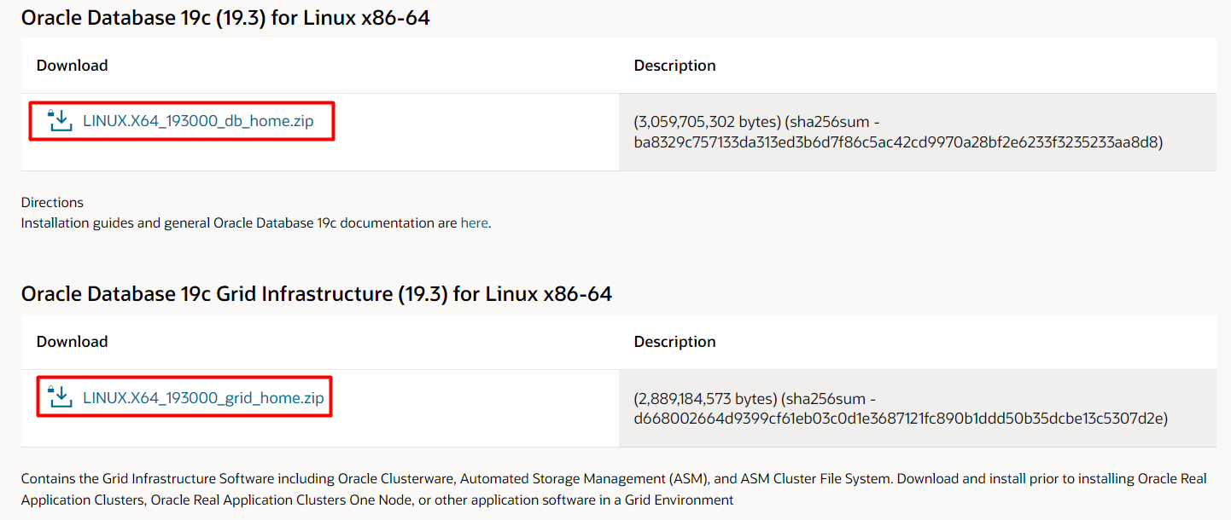Click Description header in Grid Infrastructure table
The height and width of the screenshot is (520, 1231).
click(674, 342)
